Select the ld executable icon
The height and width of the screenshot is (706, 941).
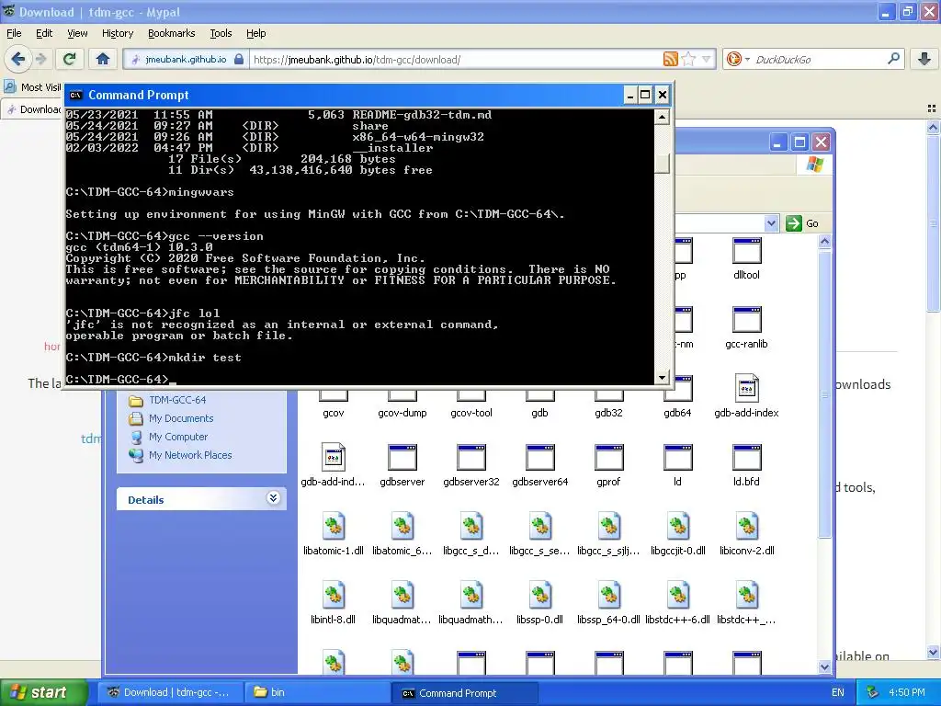(677, 458)
